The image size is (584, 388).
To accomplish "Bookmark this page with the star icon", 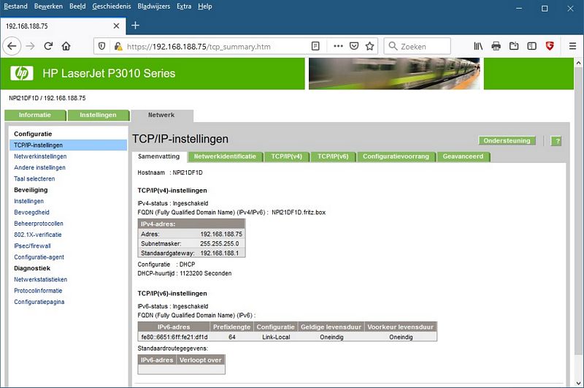I will click(369, 46).
